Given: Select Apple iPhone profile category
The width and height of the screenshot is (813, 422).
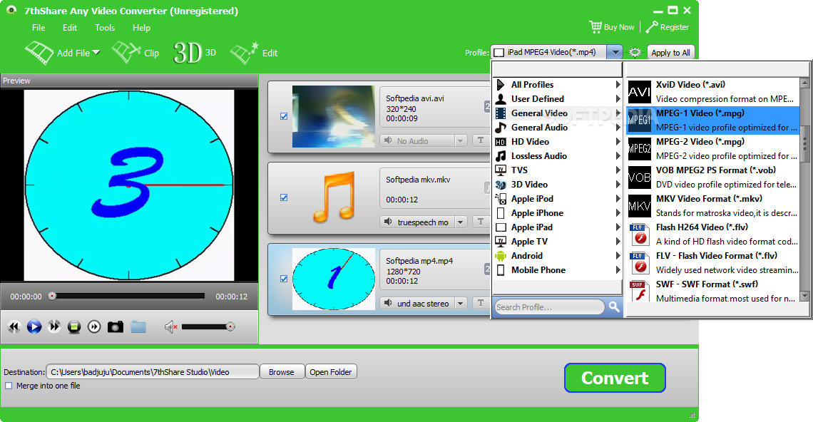Looking at the screenshot, I should 558,212.
